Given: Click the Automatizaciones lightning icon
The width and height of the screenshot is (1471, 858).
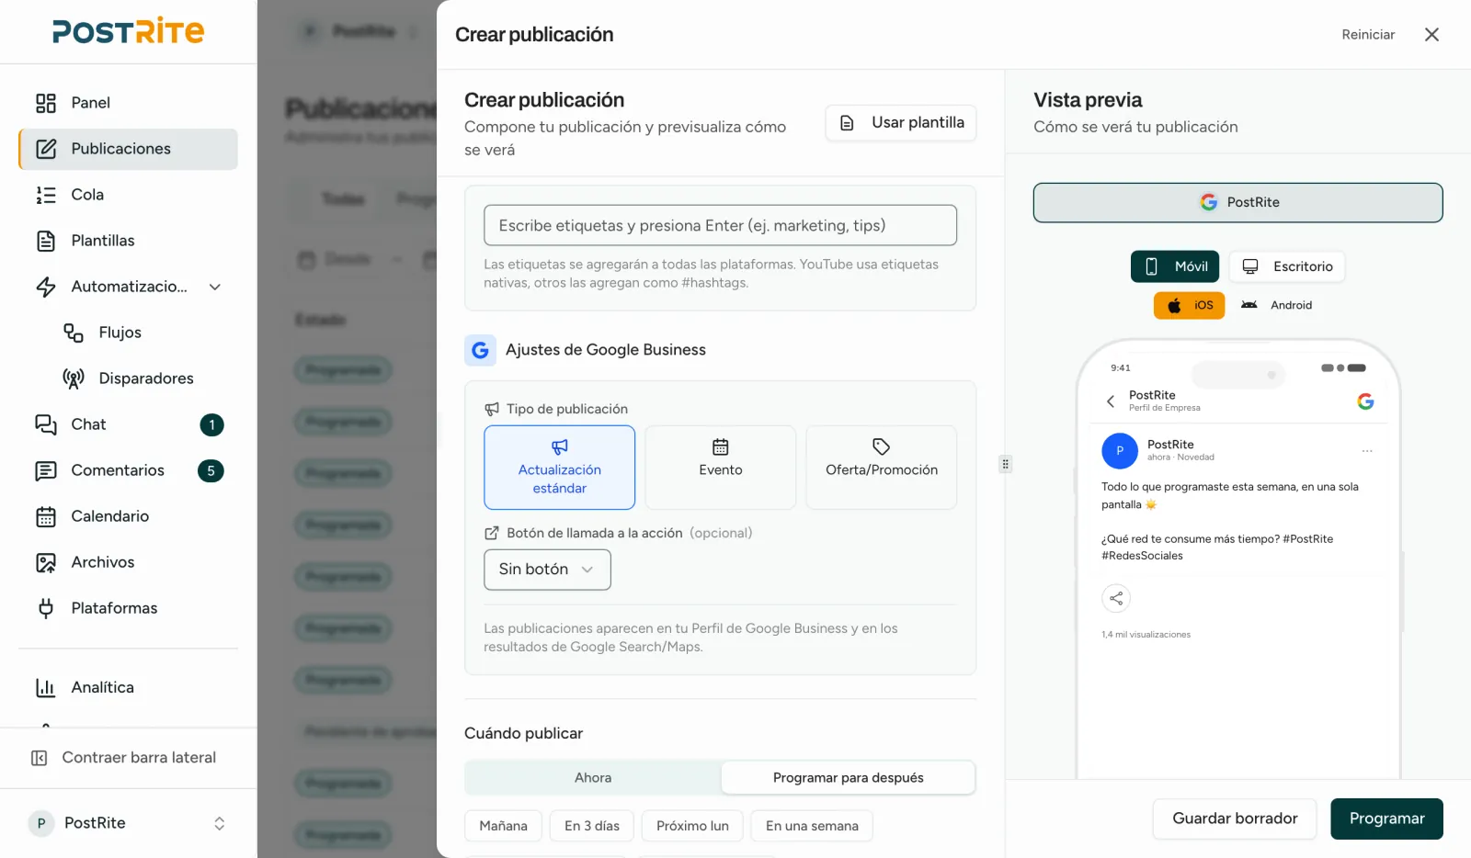Looking at the screenshot, I should click(x=46, y=287).
